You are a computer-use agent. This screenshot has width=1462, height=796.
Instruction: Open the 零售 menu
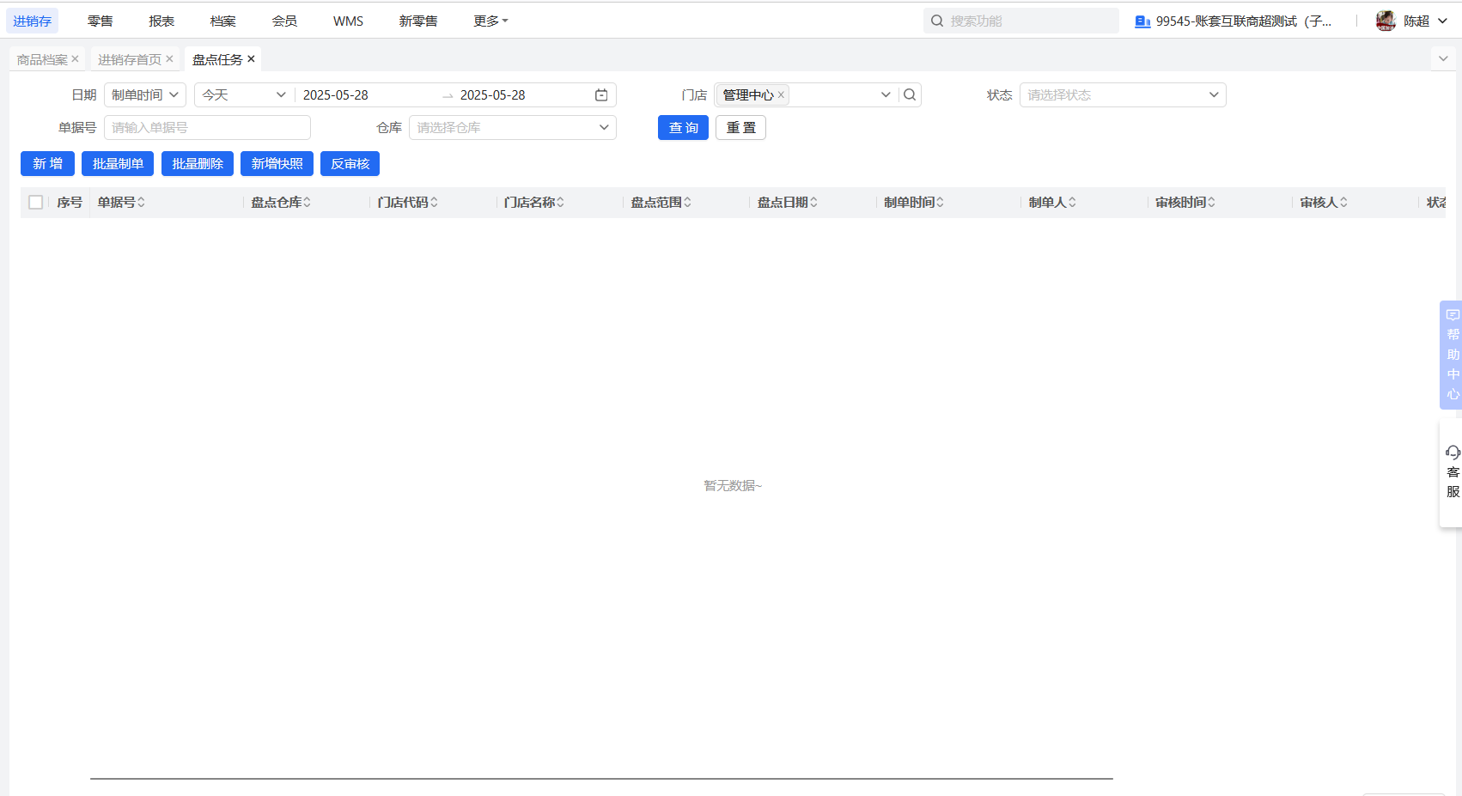click(x=100, y=21)
